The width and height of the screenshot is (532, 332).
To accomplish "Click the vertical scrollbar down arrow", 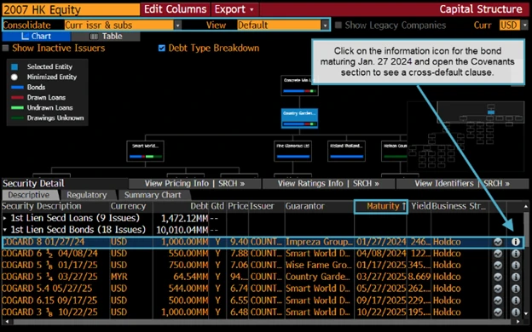I will coord(525,314).
